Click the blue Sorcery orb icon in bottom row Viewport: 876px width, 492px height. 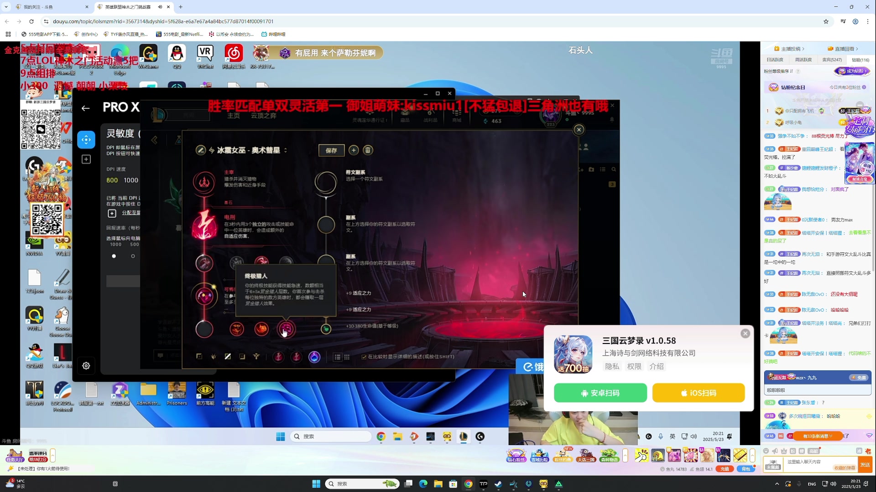pyautogui.click(x=314, y=357)
